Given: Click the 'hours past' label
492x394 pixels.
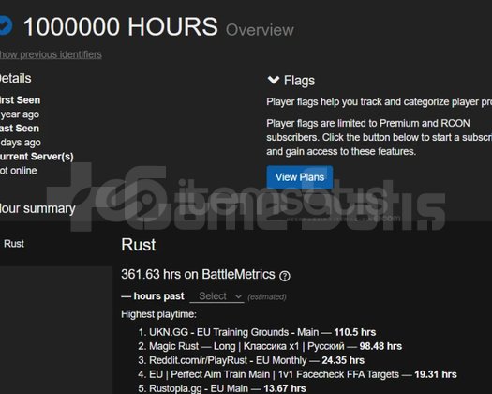Looking at the screenshot, I should [158, 296].
